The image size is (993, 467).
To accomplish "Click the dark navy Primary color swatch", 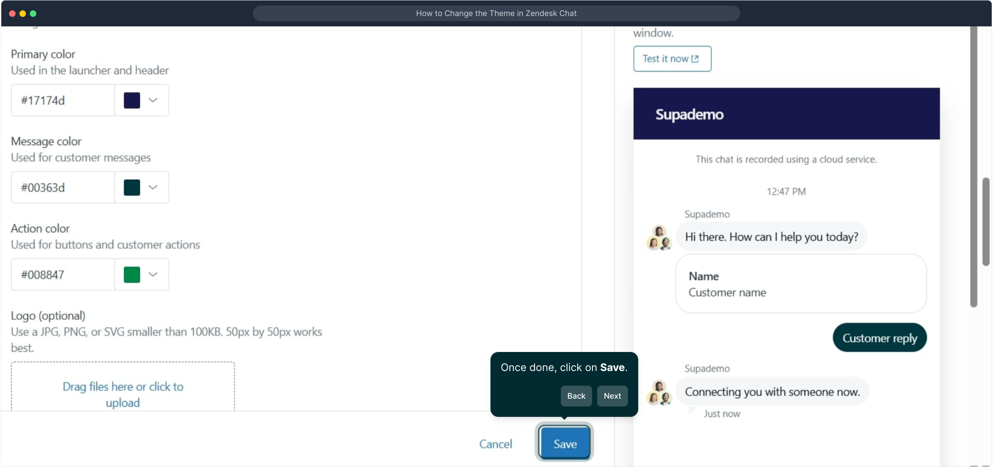I will [132, 100].
